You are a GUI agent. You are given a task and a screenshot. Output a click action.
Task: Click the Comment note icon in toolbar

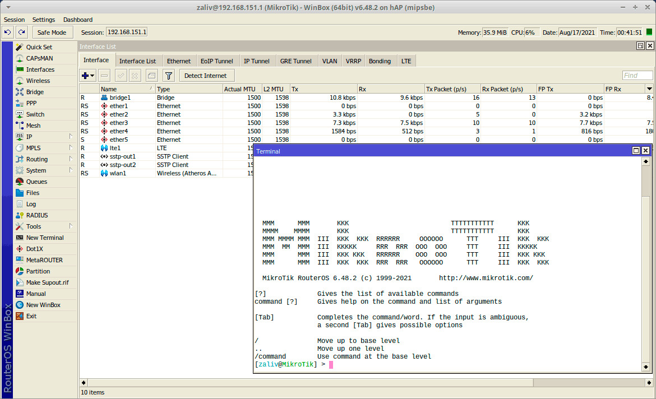[x=151, y=76]
